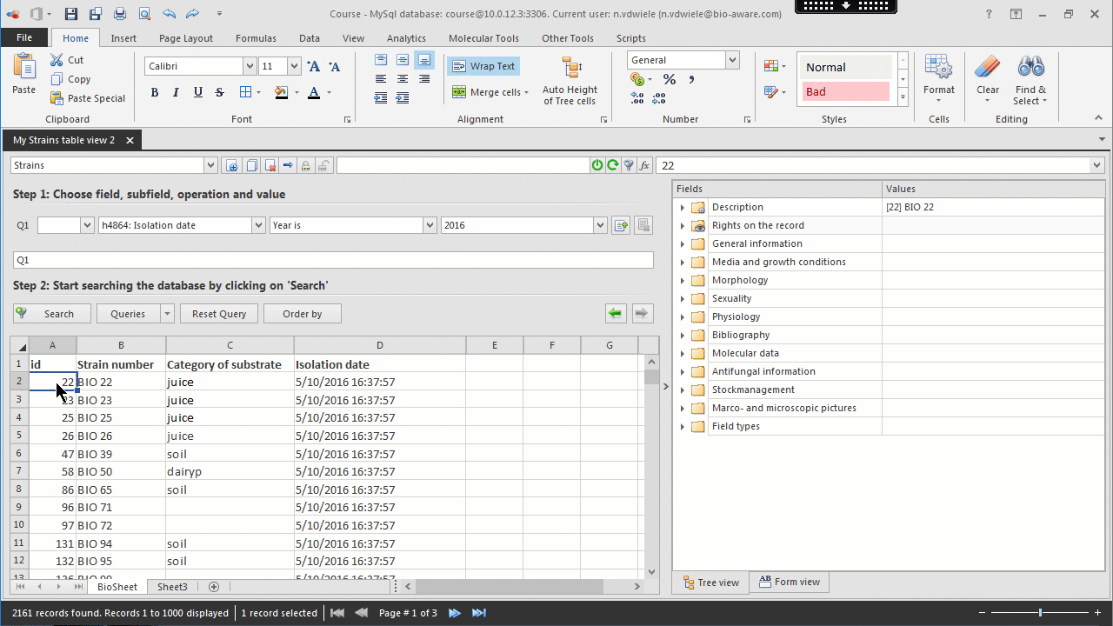1113x626 pixels.
Task: Open the 'Year is' operation dropdown
Action: click(x=430, y=225)
